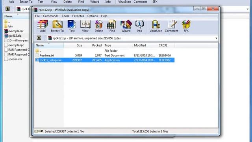Sort by Name column in front window
Viewport: 252px width, 142px height.
point(49,45)
